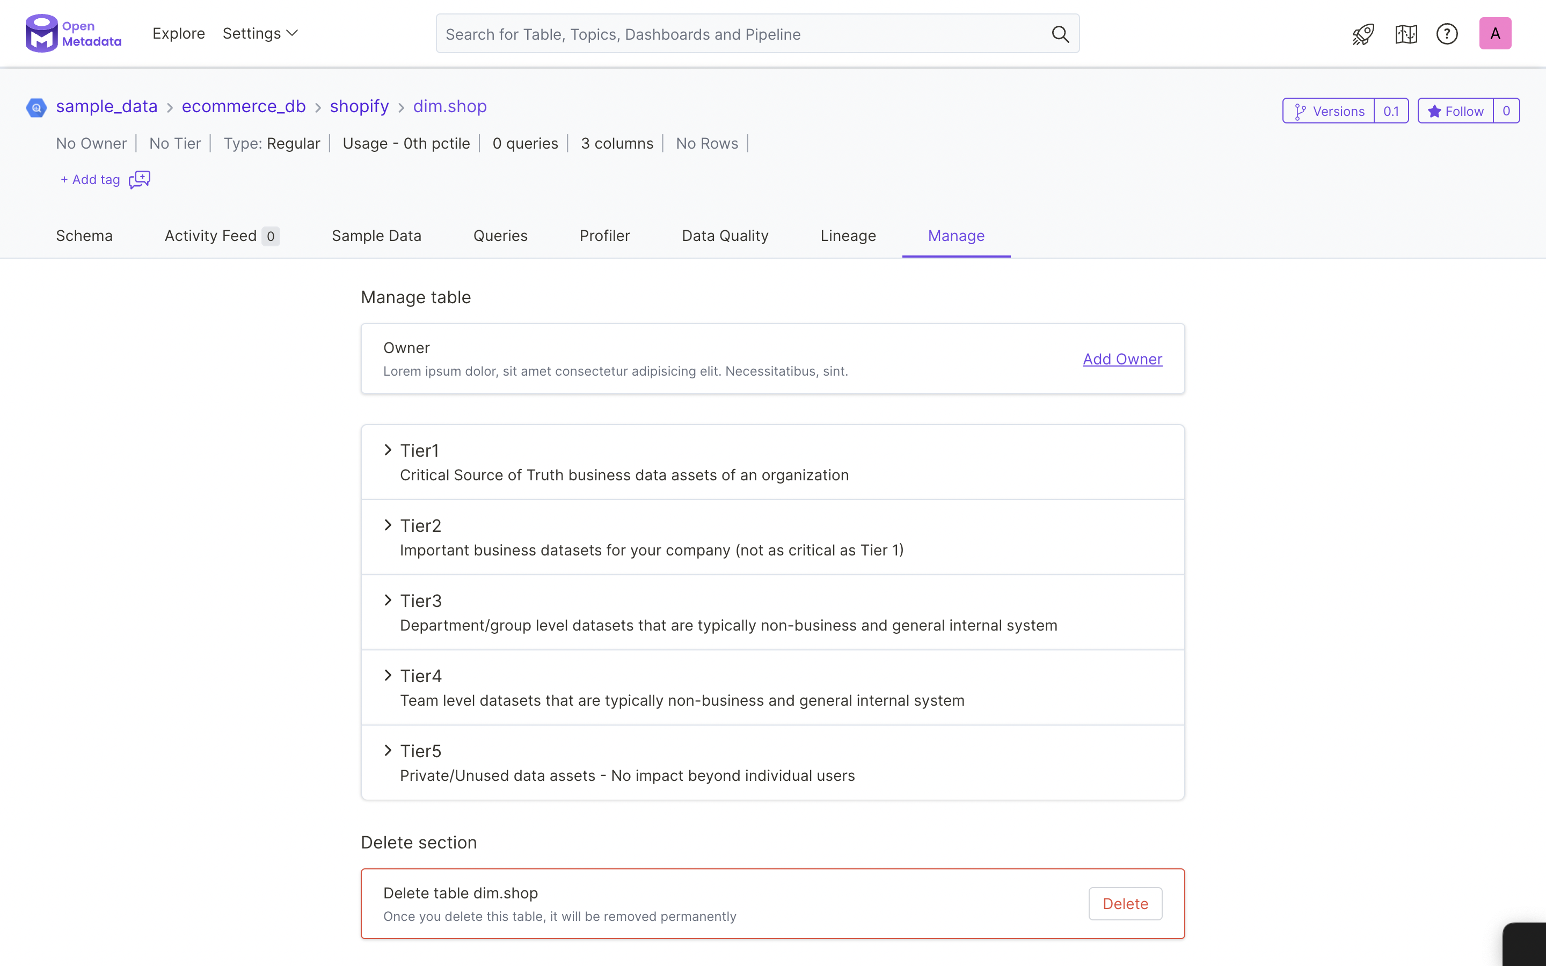Click the search magnifier icon
This screenshot has height=966, width=1546.
1060,34
